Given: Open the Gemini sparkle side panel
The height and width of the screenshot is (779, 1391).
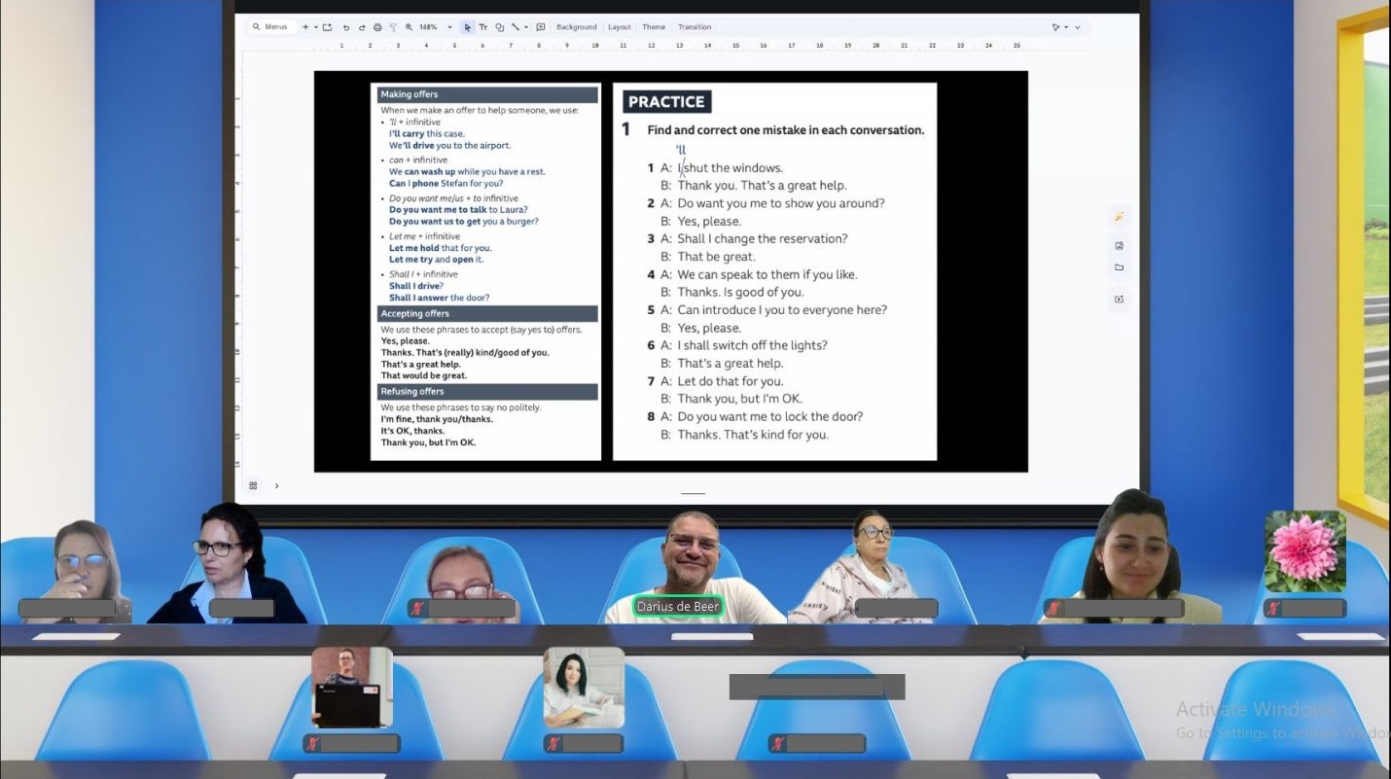Looking at the screenshot, I should (x=1119, y=216).
